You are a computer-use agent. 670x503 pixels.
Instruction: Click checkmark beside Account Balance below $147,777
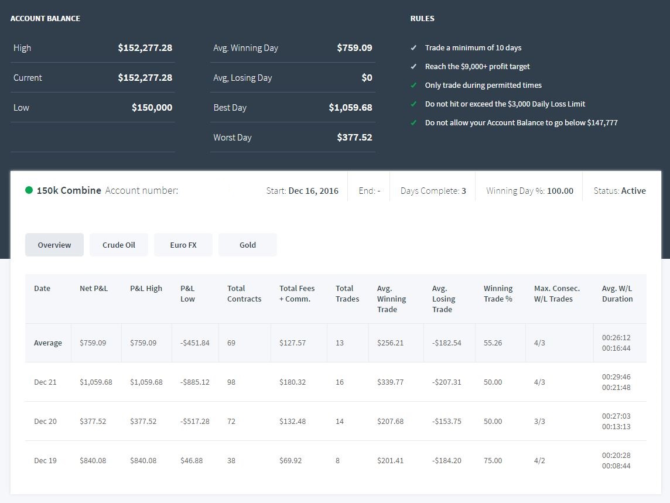(x=413, y=123)
